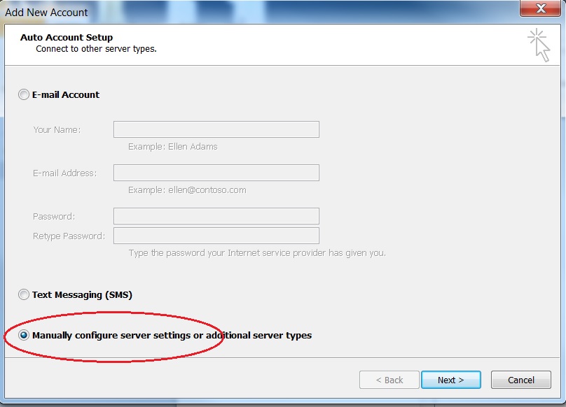Image resolution: width=566 pixels, height=407 pixels.
Task: Click the 'Add New Account' title text
Action: (x=46, y=13)
